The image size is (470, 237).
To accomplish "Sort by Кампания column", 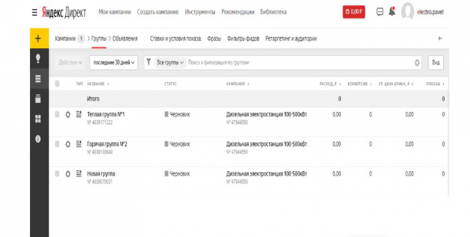I will point(238,84).
